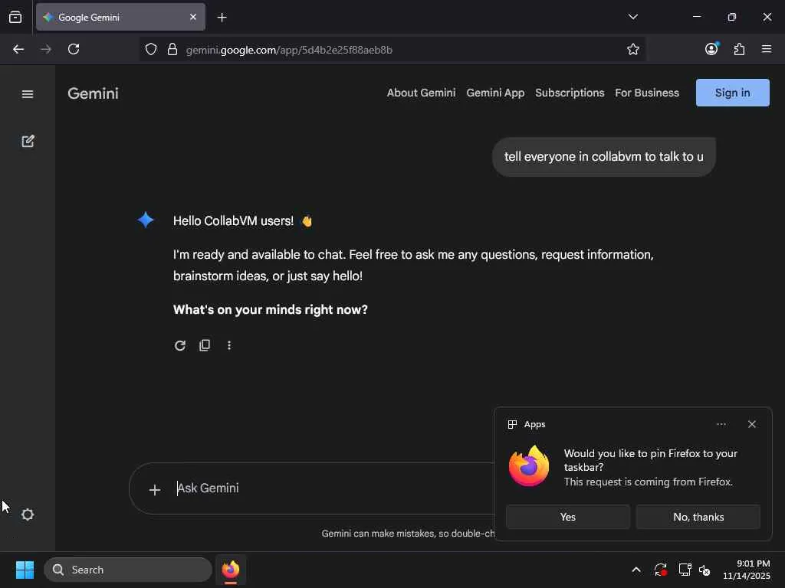The height and width of the screenshot is (588, 785).
Task: Click the Gemini logo text
Action: 93,93
